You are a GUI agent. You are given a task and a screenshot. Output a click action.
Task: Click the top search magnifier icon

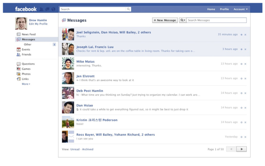[x=128, y=9]
